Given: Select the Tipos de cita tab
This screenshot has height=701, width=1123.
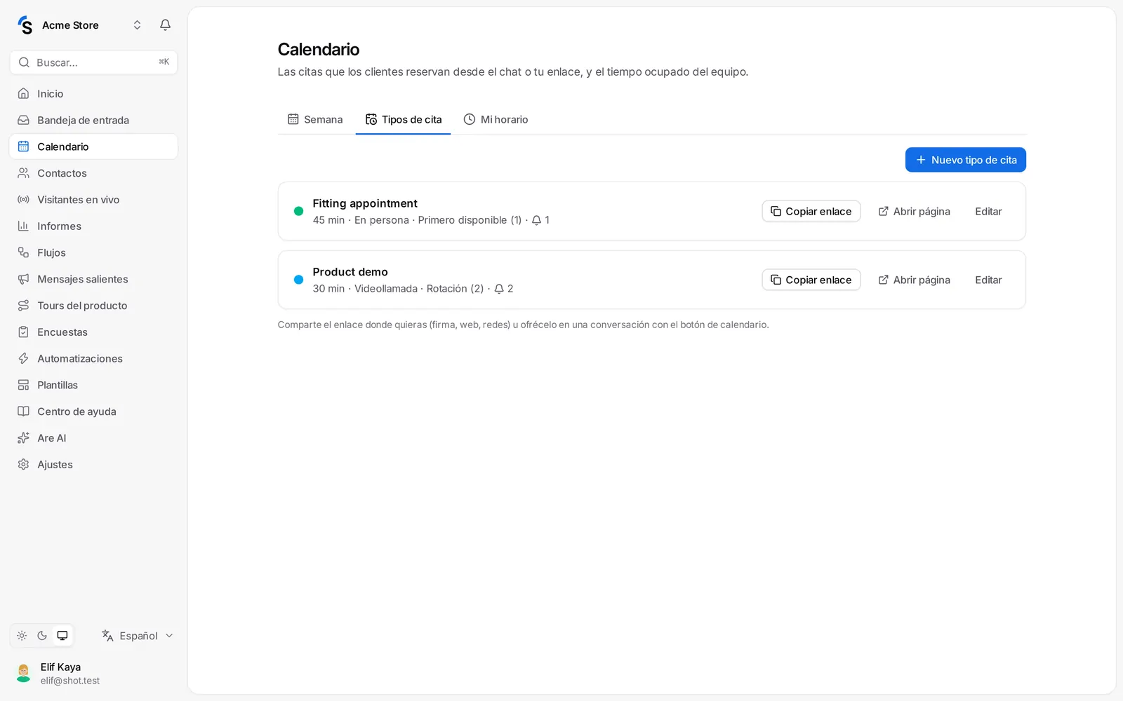Looking at the screenshot, I should pyautogui.click(x=404, y=119).
